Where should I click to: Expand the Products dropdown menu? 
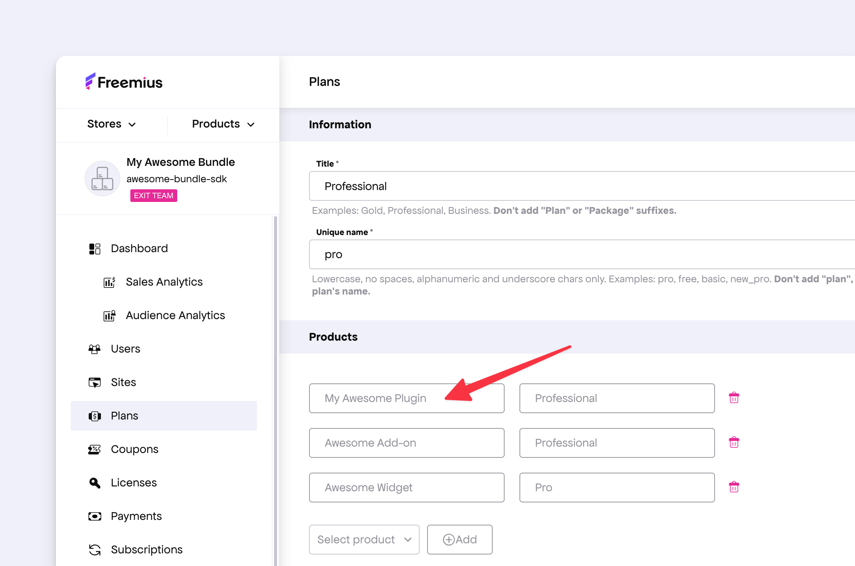pyautogui.click(x=223, y=124)
